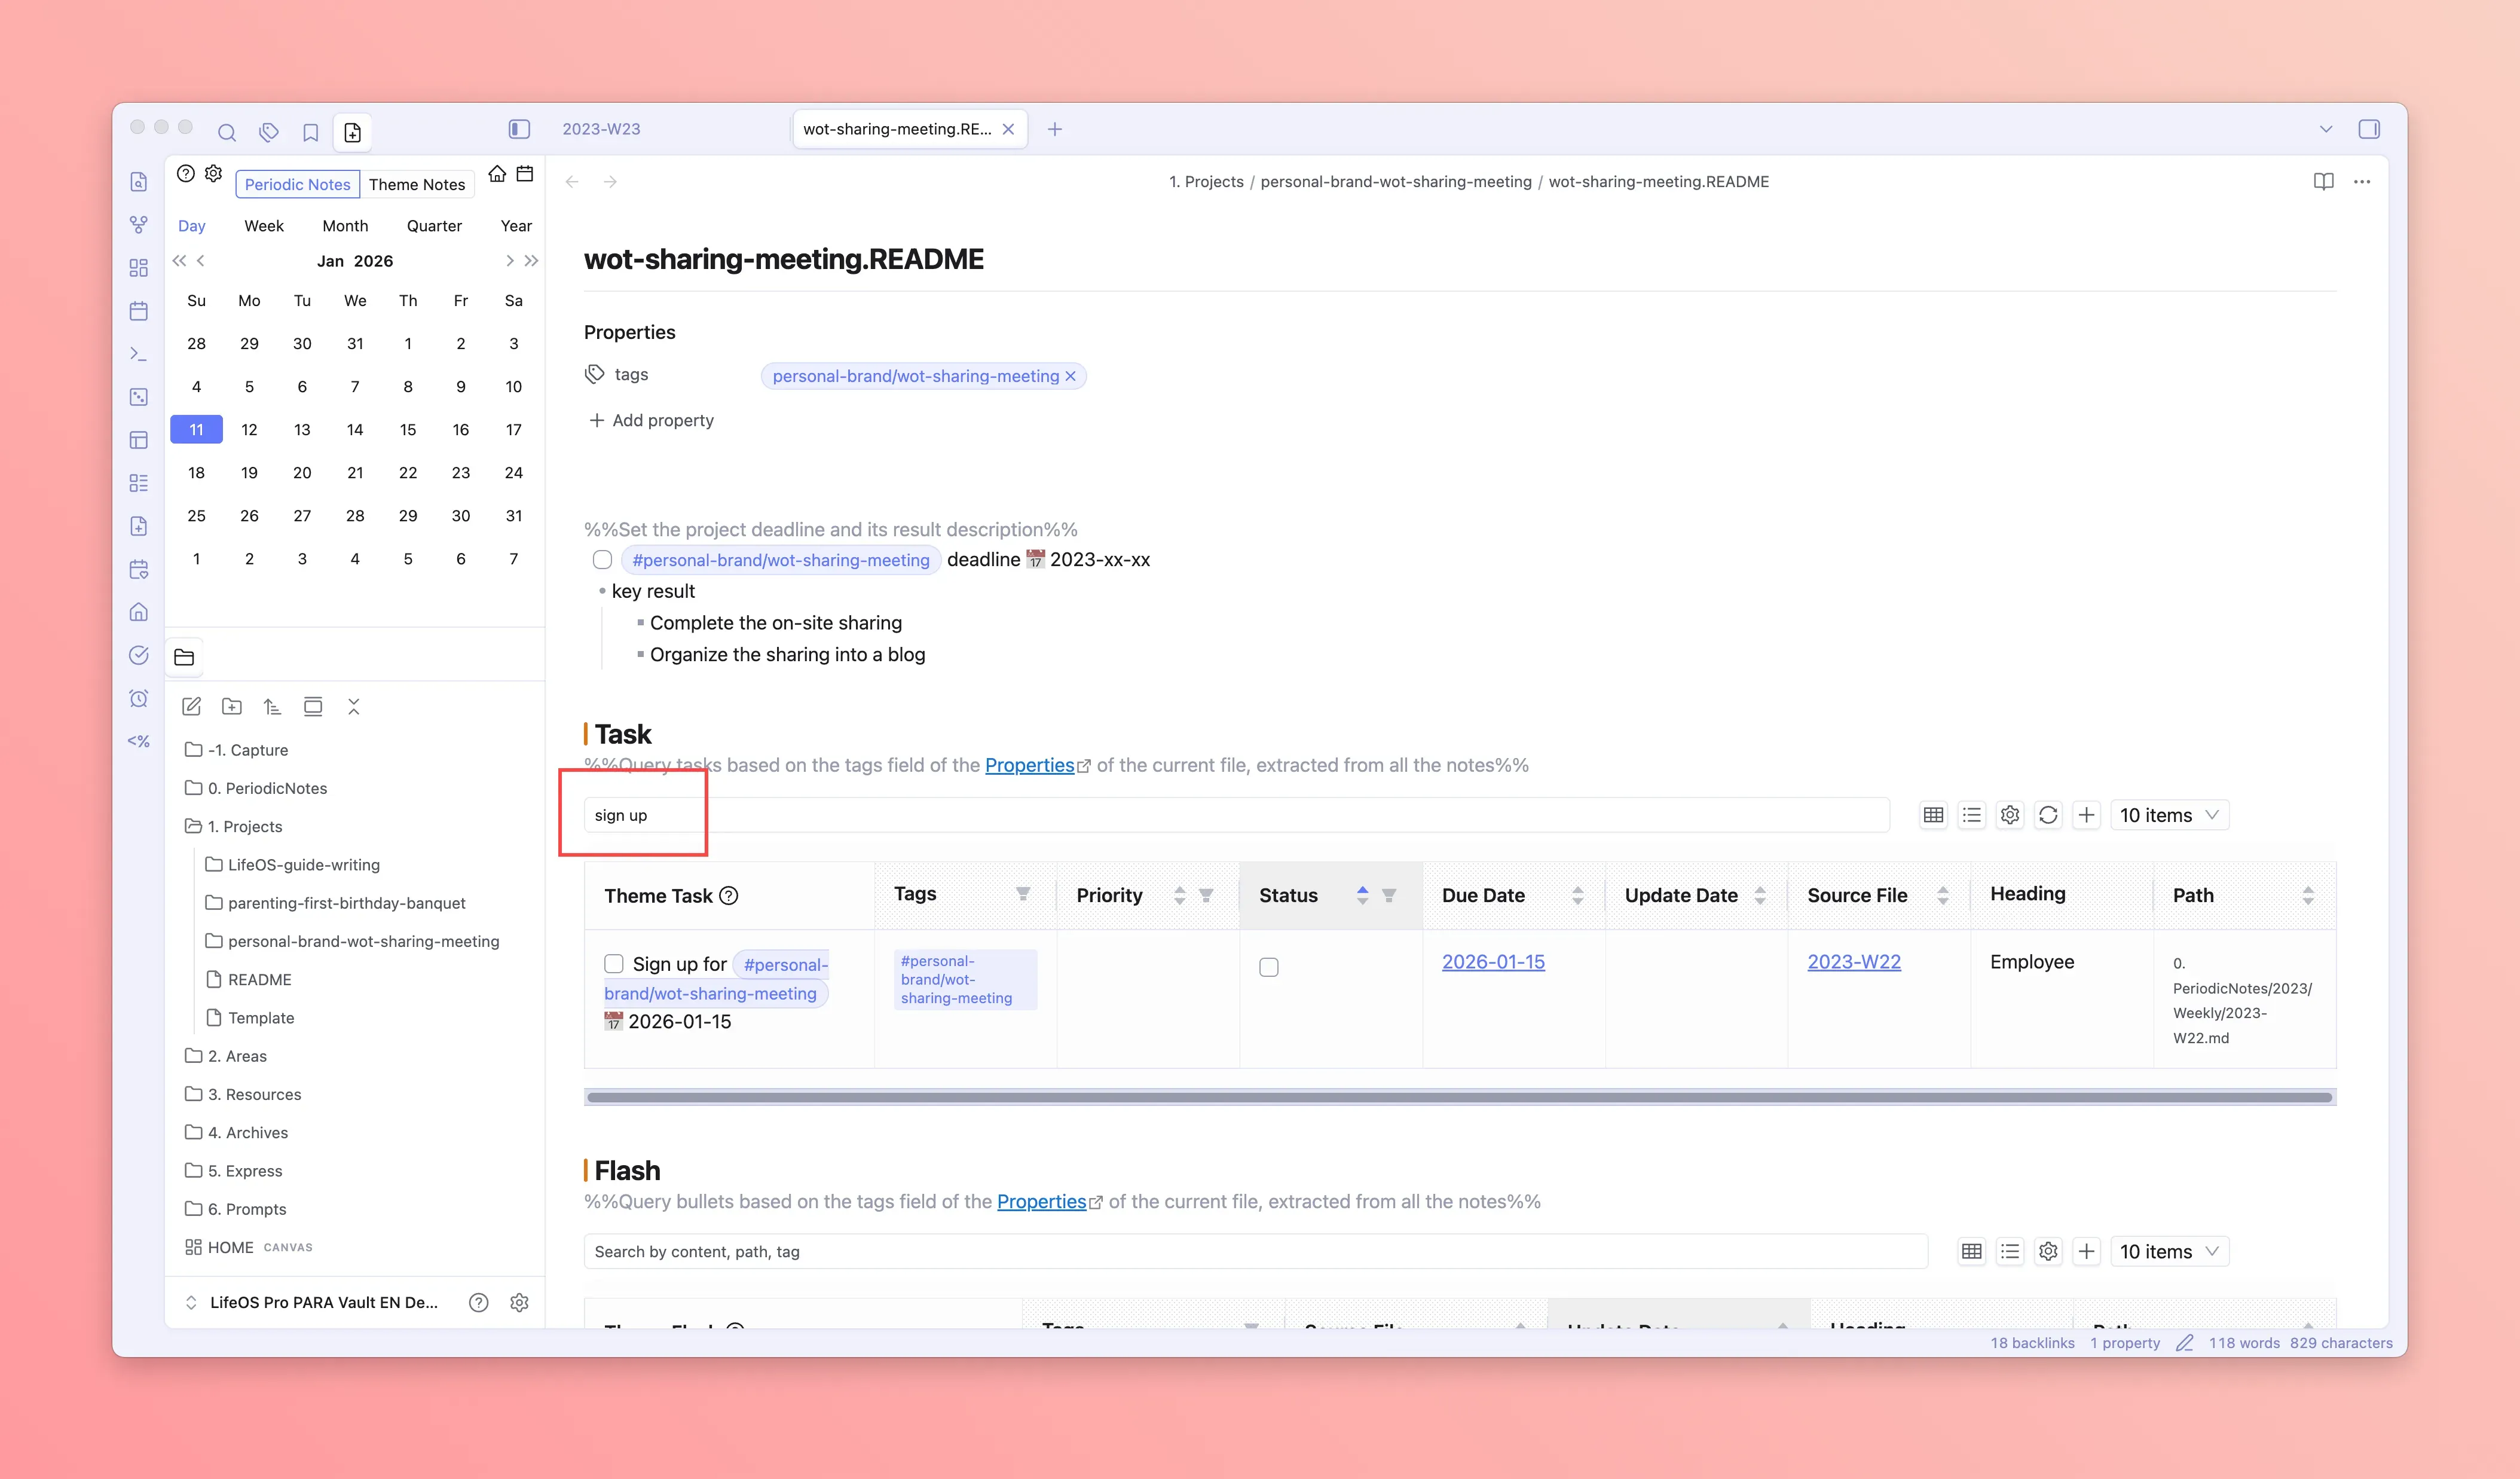
Task: Click the new note pencil icon in file explorer
Action: (x=192, y=707)
